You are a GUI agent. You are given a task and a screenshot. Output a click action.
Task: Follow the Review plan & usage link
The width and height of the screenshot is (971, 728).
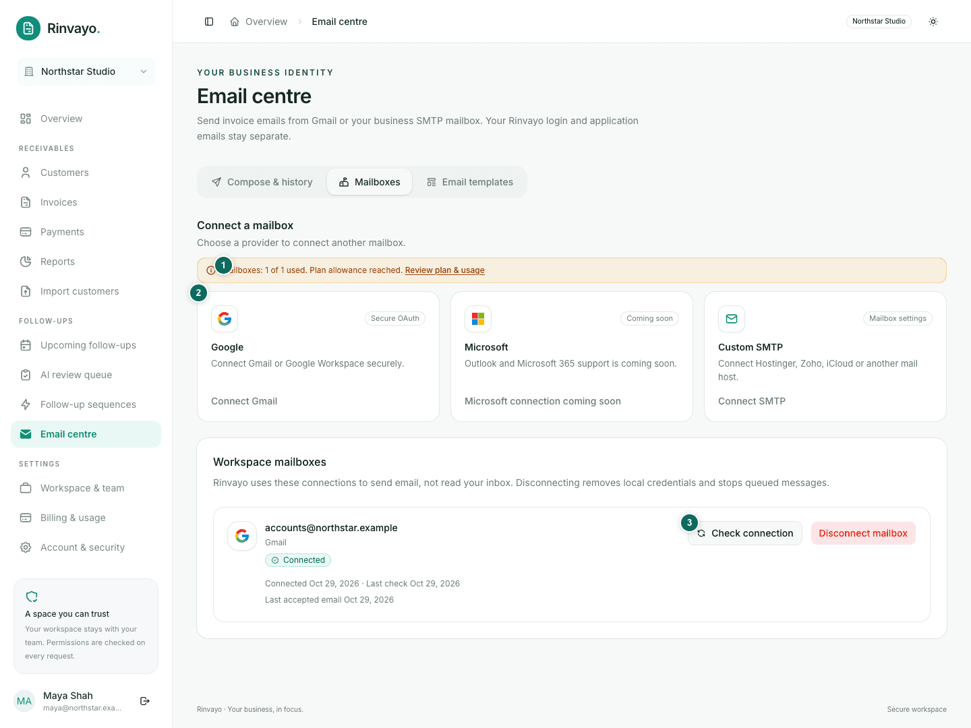tap(445, 270)
